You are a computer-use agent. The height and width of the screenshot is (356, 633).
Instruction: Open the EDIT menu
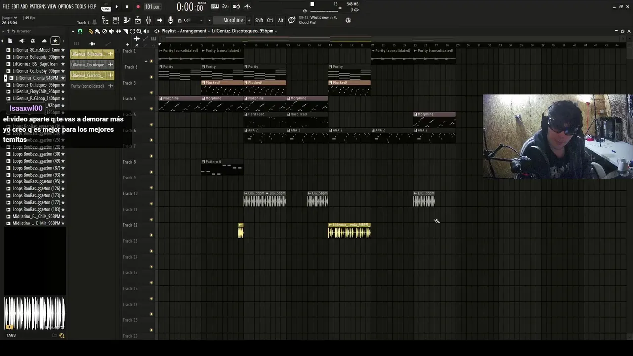pos(15,7)
